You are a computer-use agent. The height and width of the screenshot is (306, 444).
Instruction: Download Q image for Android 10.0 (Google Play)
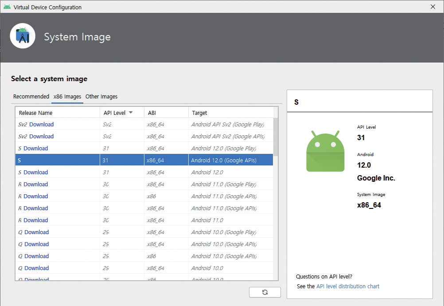click(x=36, y=232)
